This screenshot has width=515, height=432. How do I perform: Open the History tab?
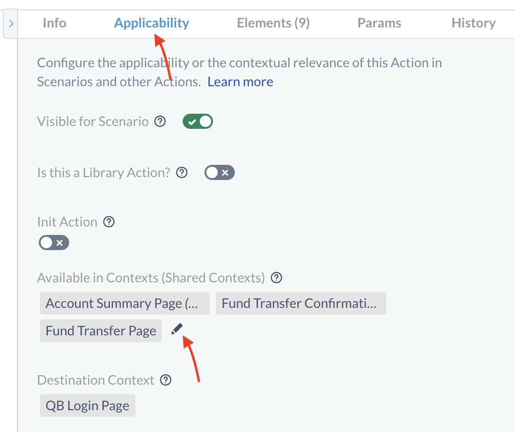(473, 23)
